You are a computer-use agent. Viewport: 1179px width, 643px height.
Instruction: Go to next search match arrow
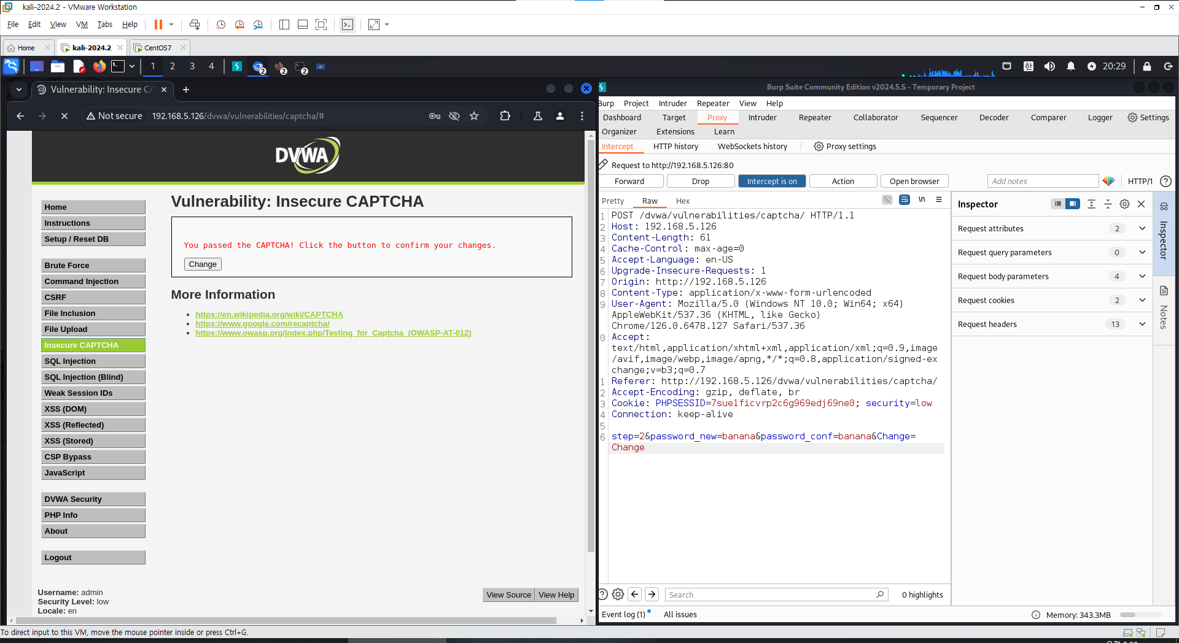pos(652,595)
